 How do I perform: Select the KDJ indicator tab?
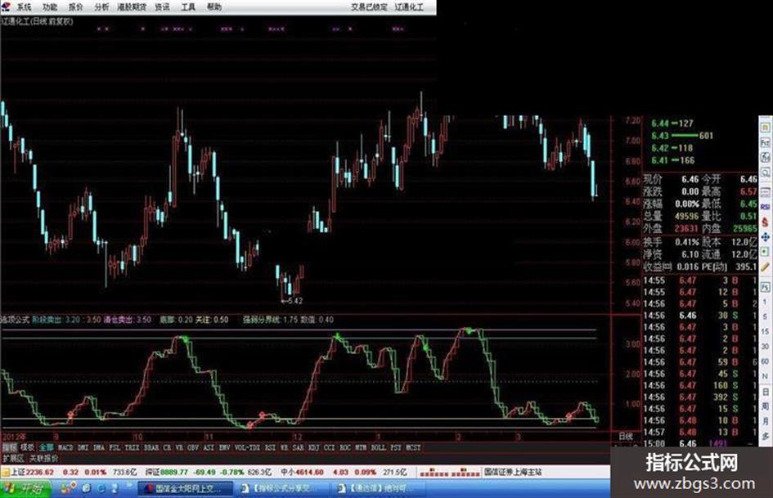point(313,447)
